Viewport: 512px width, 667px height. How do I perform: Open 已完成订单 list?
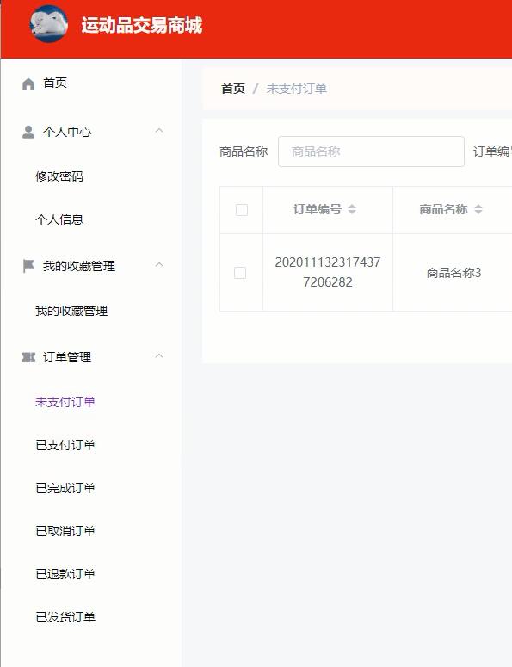(x=65, y=488)
